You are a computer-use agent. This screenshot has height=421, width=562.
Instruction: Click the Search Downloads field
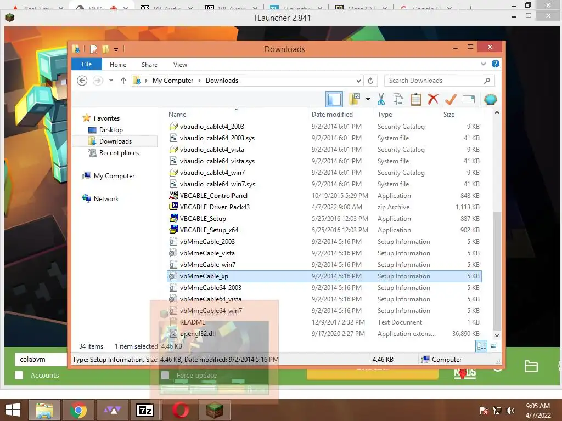coord(439,81)
